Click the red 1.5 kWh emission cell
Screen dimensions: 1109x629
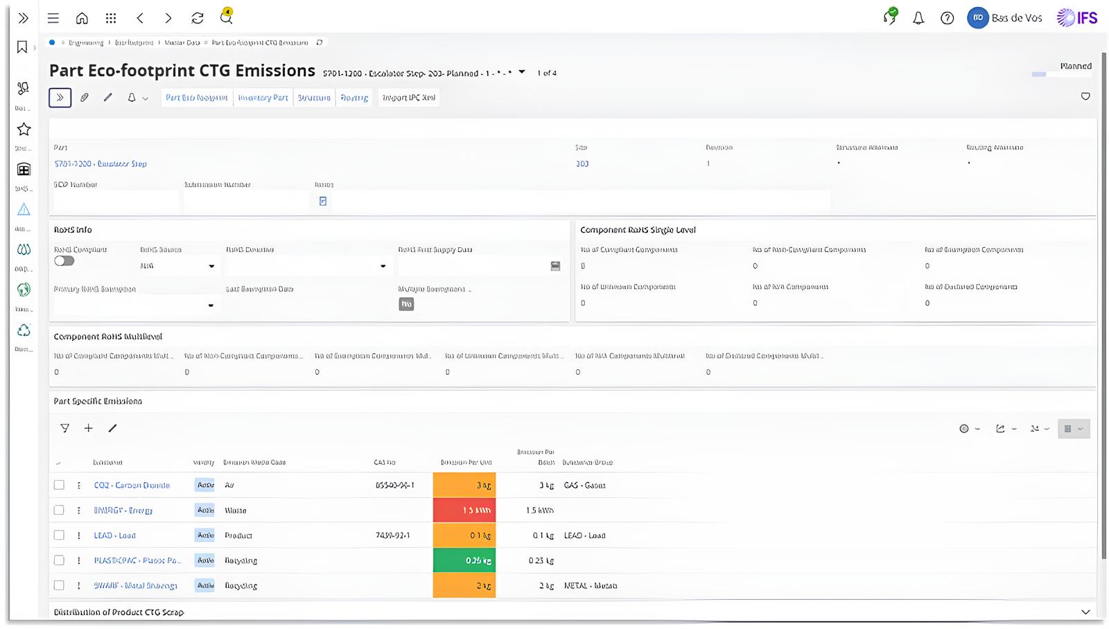coord(464,510)
